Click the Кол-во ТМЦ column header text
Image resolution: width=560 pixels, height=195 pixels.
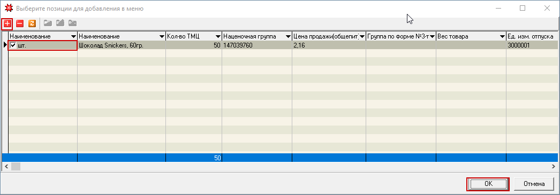[x=183, y=36]
